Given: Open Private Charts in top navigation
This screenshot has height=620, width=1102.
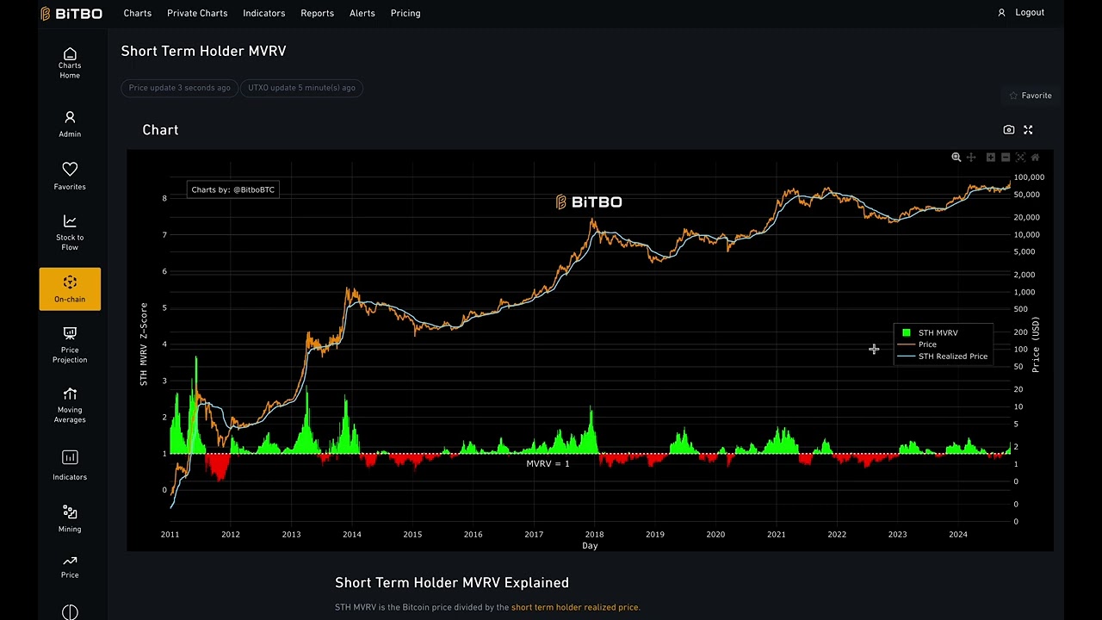Looking at the screenshot, I should (197, 13).
